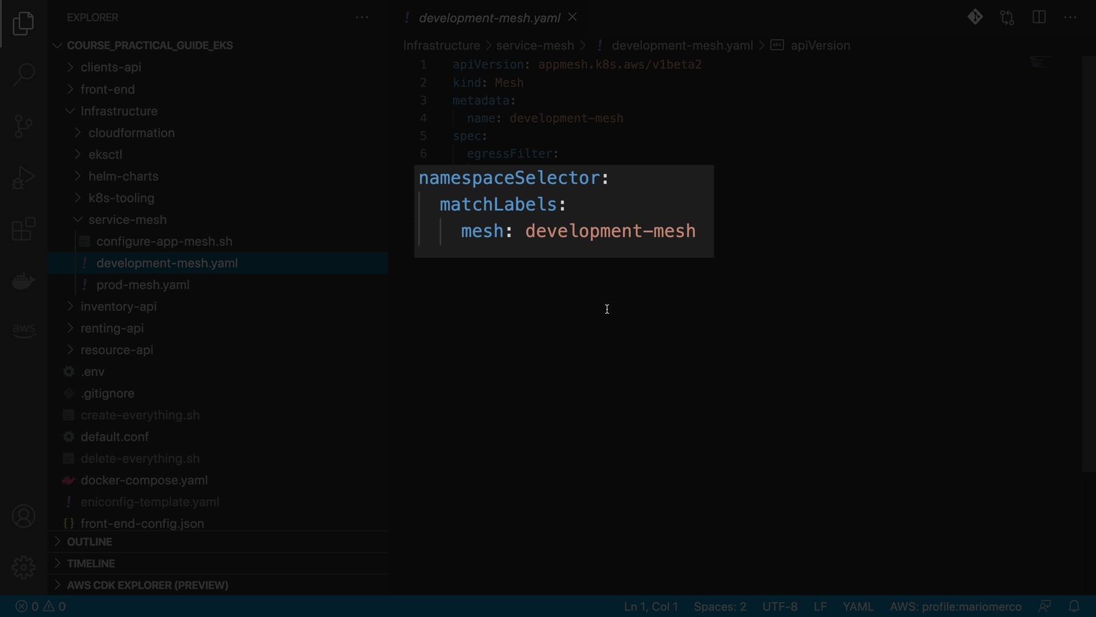Click service-mesh in the breadcrumb path
1096x617 pixels.
pos(535,45)
